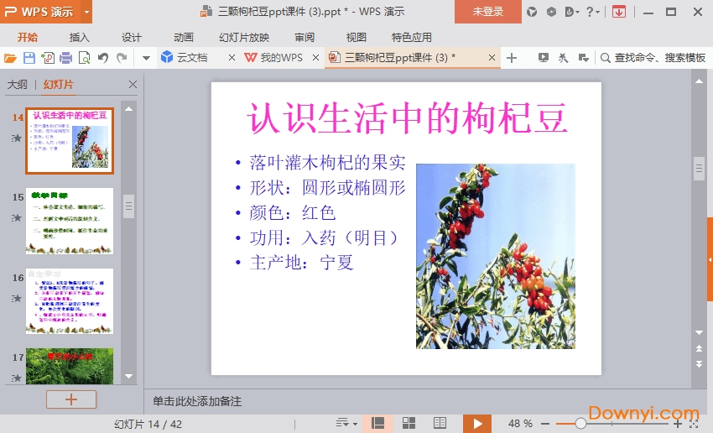Image resolution: width=713 pixels, height=433 pixels.
Task: Open the 开始 ribbon tab
Action: tap(28, 37)
